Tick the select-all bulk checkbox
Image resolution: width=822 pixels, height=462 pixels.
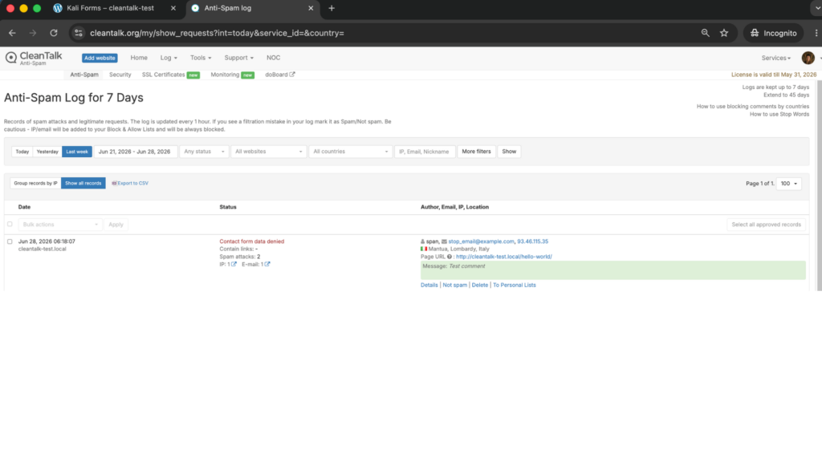pos(10,225)
